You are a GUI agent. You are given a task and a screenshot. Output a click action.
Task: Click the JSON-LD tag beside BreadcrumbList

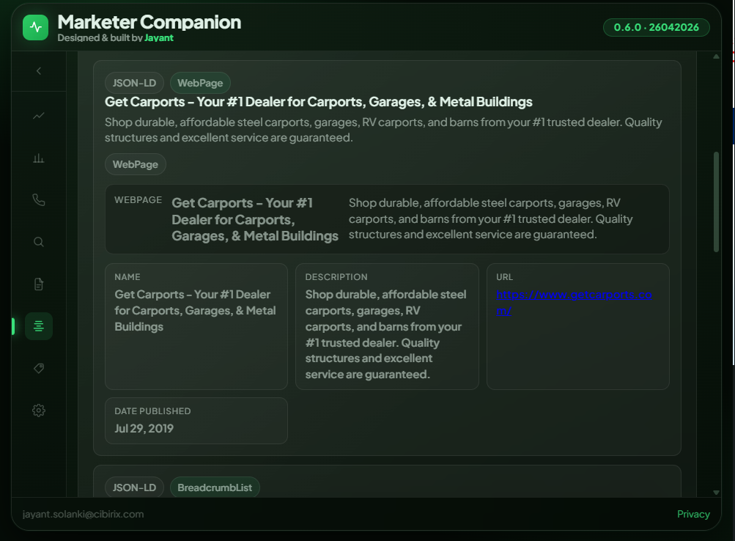point(134,487)
